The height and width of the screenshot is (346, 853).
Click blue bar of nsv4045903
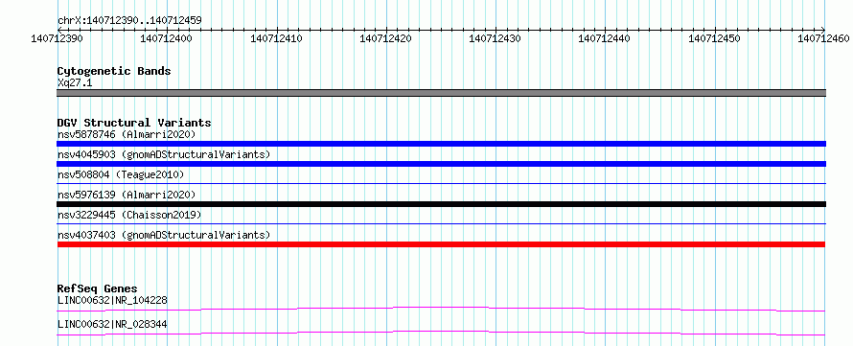(x=441, y=164)
